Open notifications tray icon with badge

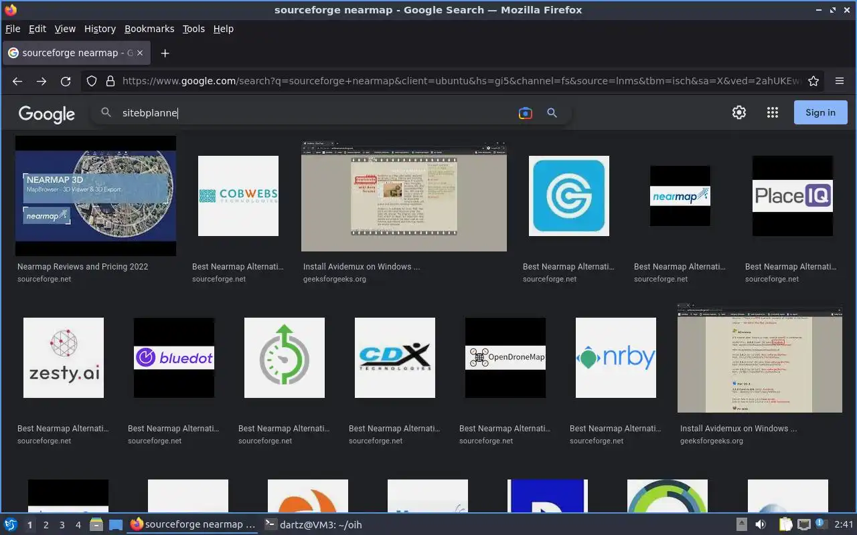[820, 524]
